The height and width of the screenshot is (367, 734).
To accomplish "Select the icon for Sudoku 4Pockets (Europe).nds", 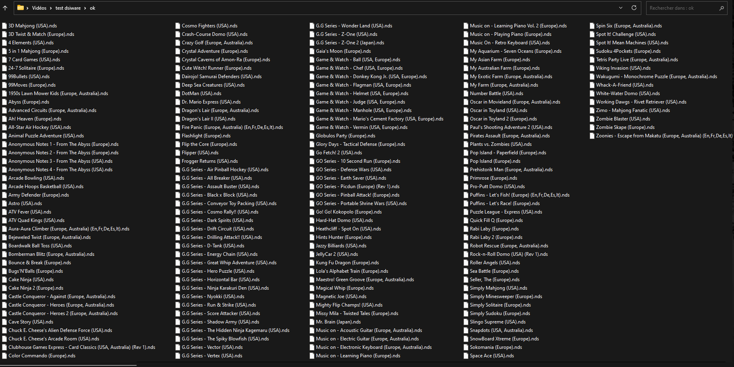I will (x=592, y=51).
